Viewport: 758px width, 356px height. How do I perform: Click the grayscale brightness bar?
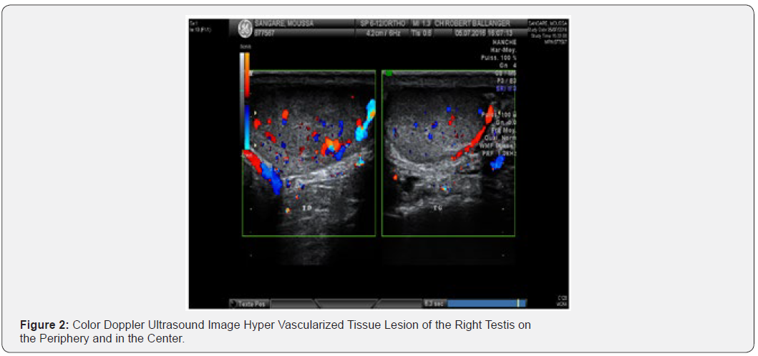[242, 100]
